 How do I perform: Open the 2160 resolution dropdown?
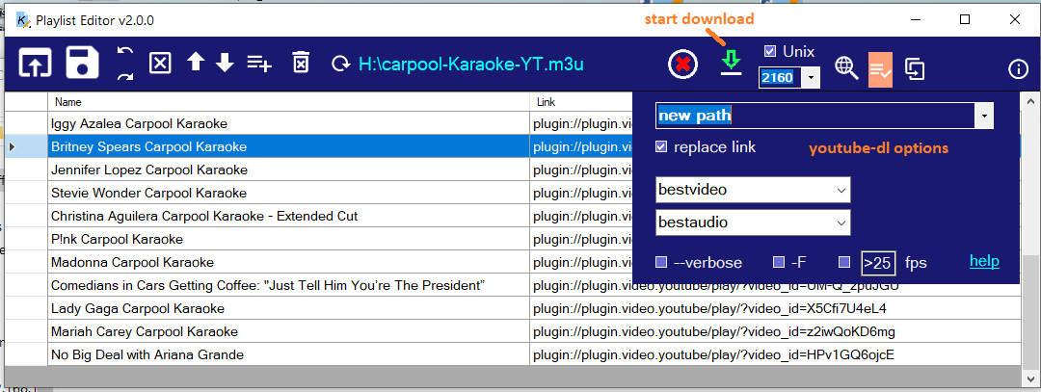click(x=812, y=77)
